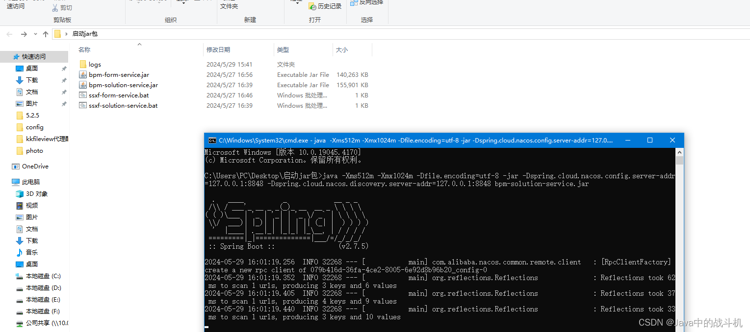
Task: Go forward with the forward arrow
Action: click(24, 34)
